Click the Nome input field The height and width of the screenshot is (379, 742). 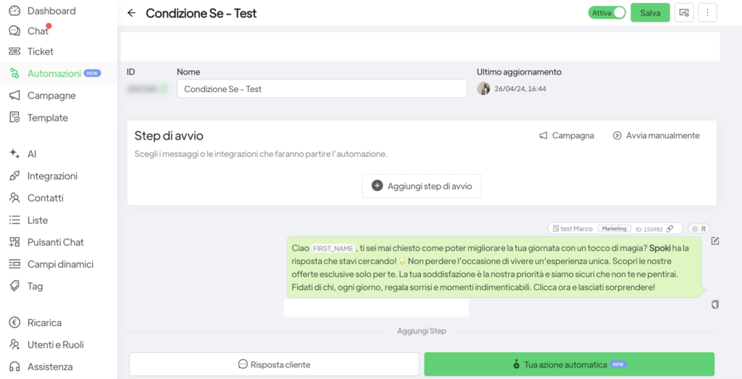[322, 89]
